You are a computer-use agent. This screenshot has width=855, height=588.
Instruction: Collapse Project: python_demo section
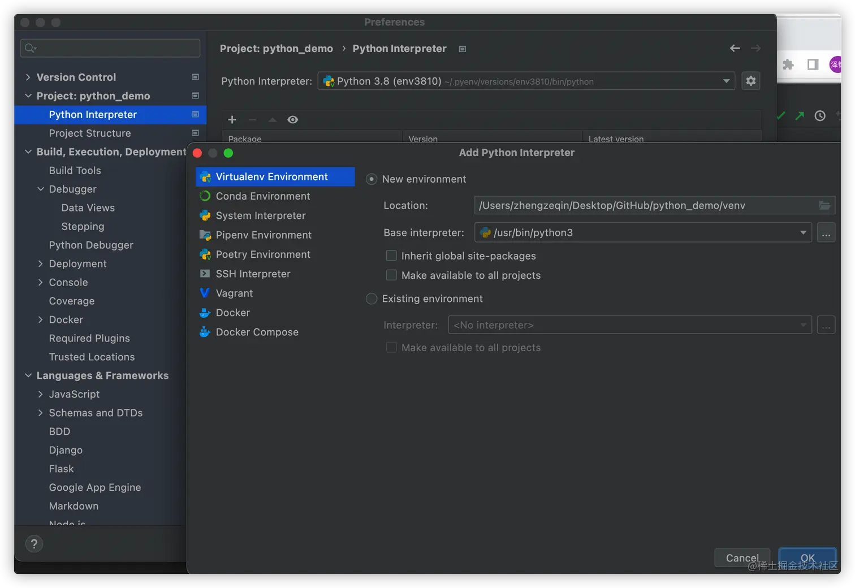[28, 96]
